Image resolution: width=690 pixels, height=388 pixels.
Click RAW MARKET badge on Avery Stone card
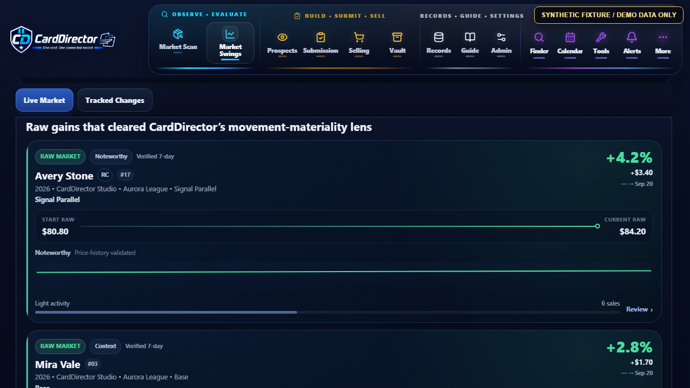(x=60, y=156)
